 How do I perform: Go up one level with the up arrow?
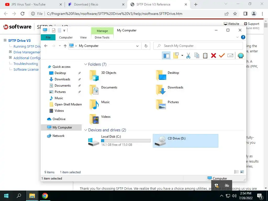[x=65, y=46]
